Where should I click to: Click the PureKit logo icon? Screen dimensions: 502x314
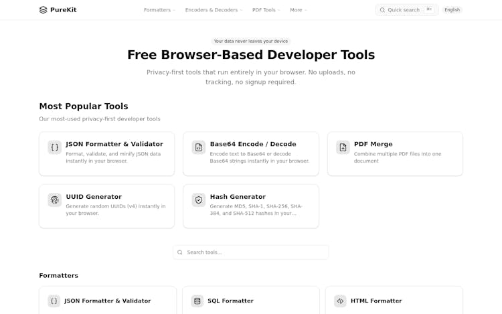tap(44, 10)
